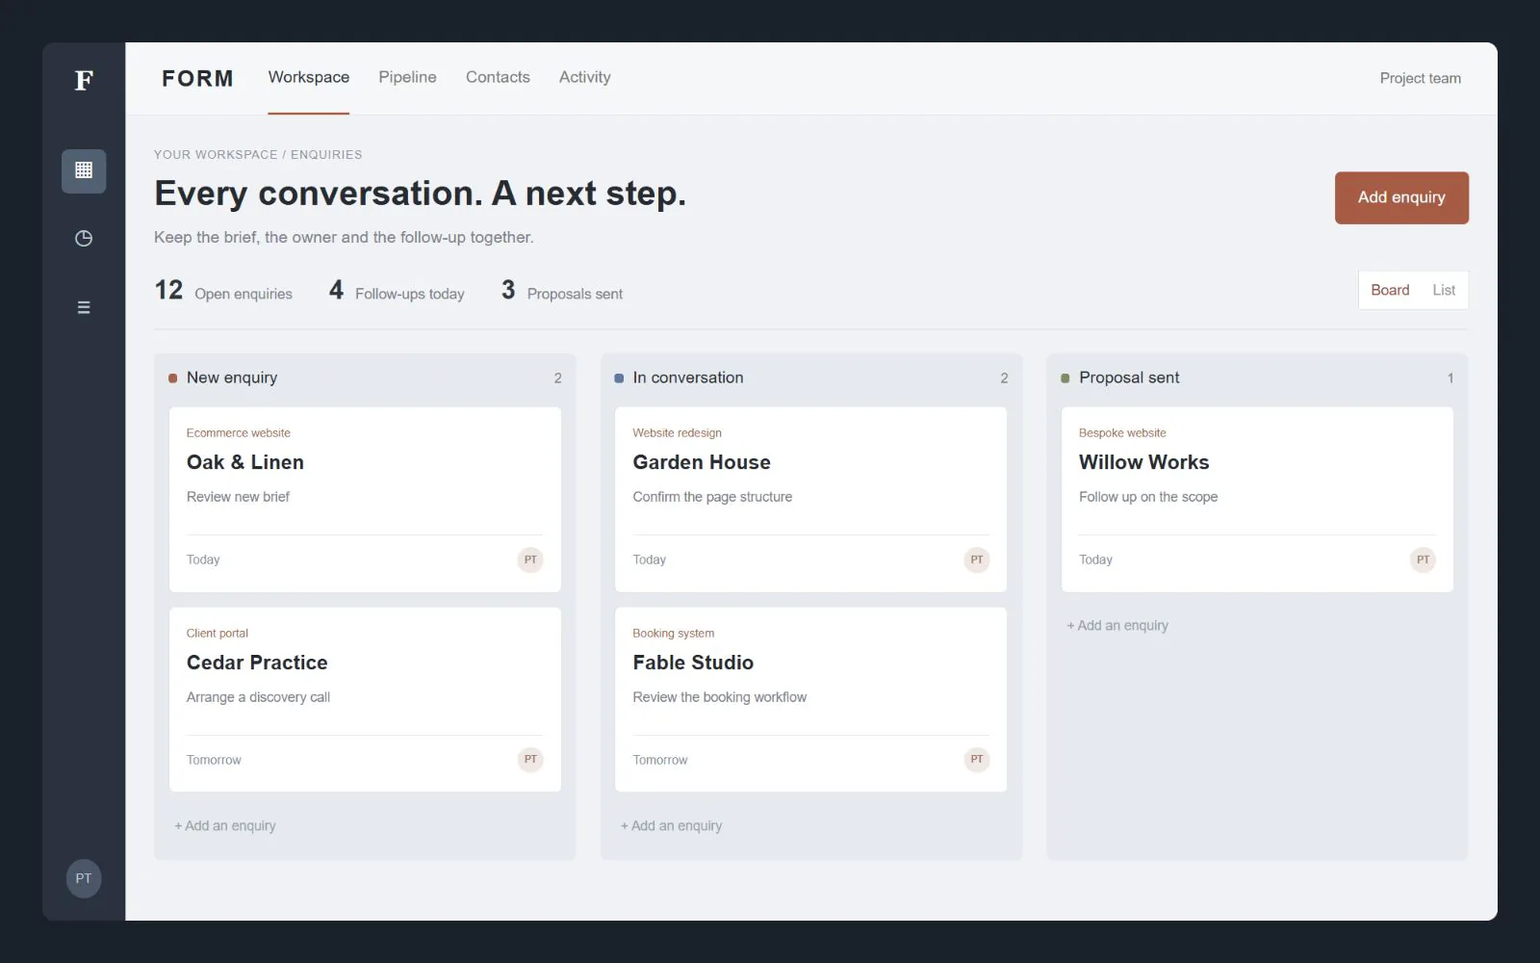Image resolution: width=1540 pixels, height=963 pixels.
Task: Click the PT avatar on Willow Works card
Action: (1423, 560)
